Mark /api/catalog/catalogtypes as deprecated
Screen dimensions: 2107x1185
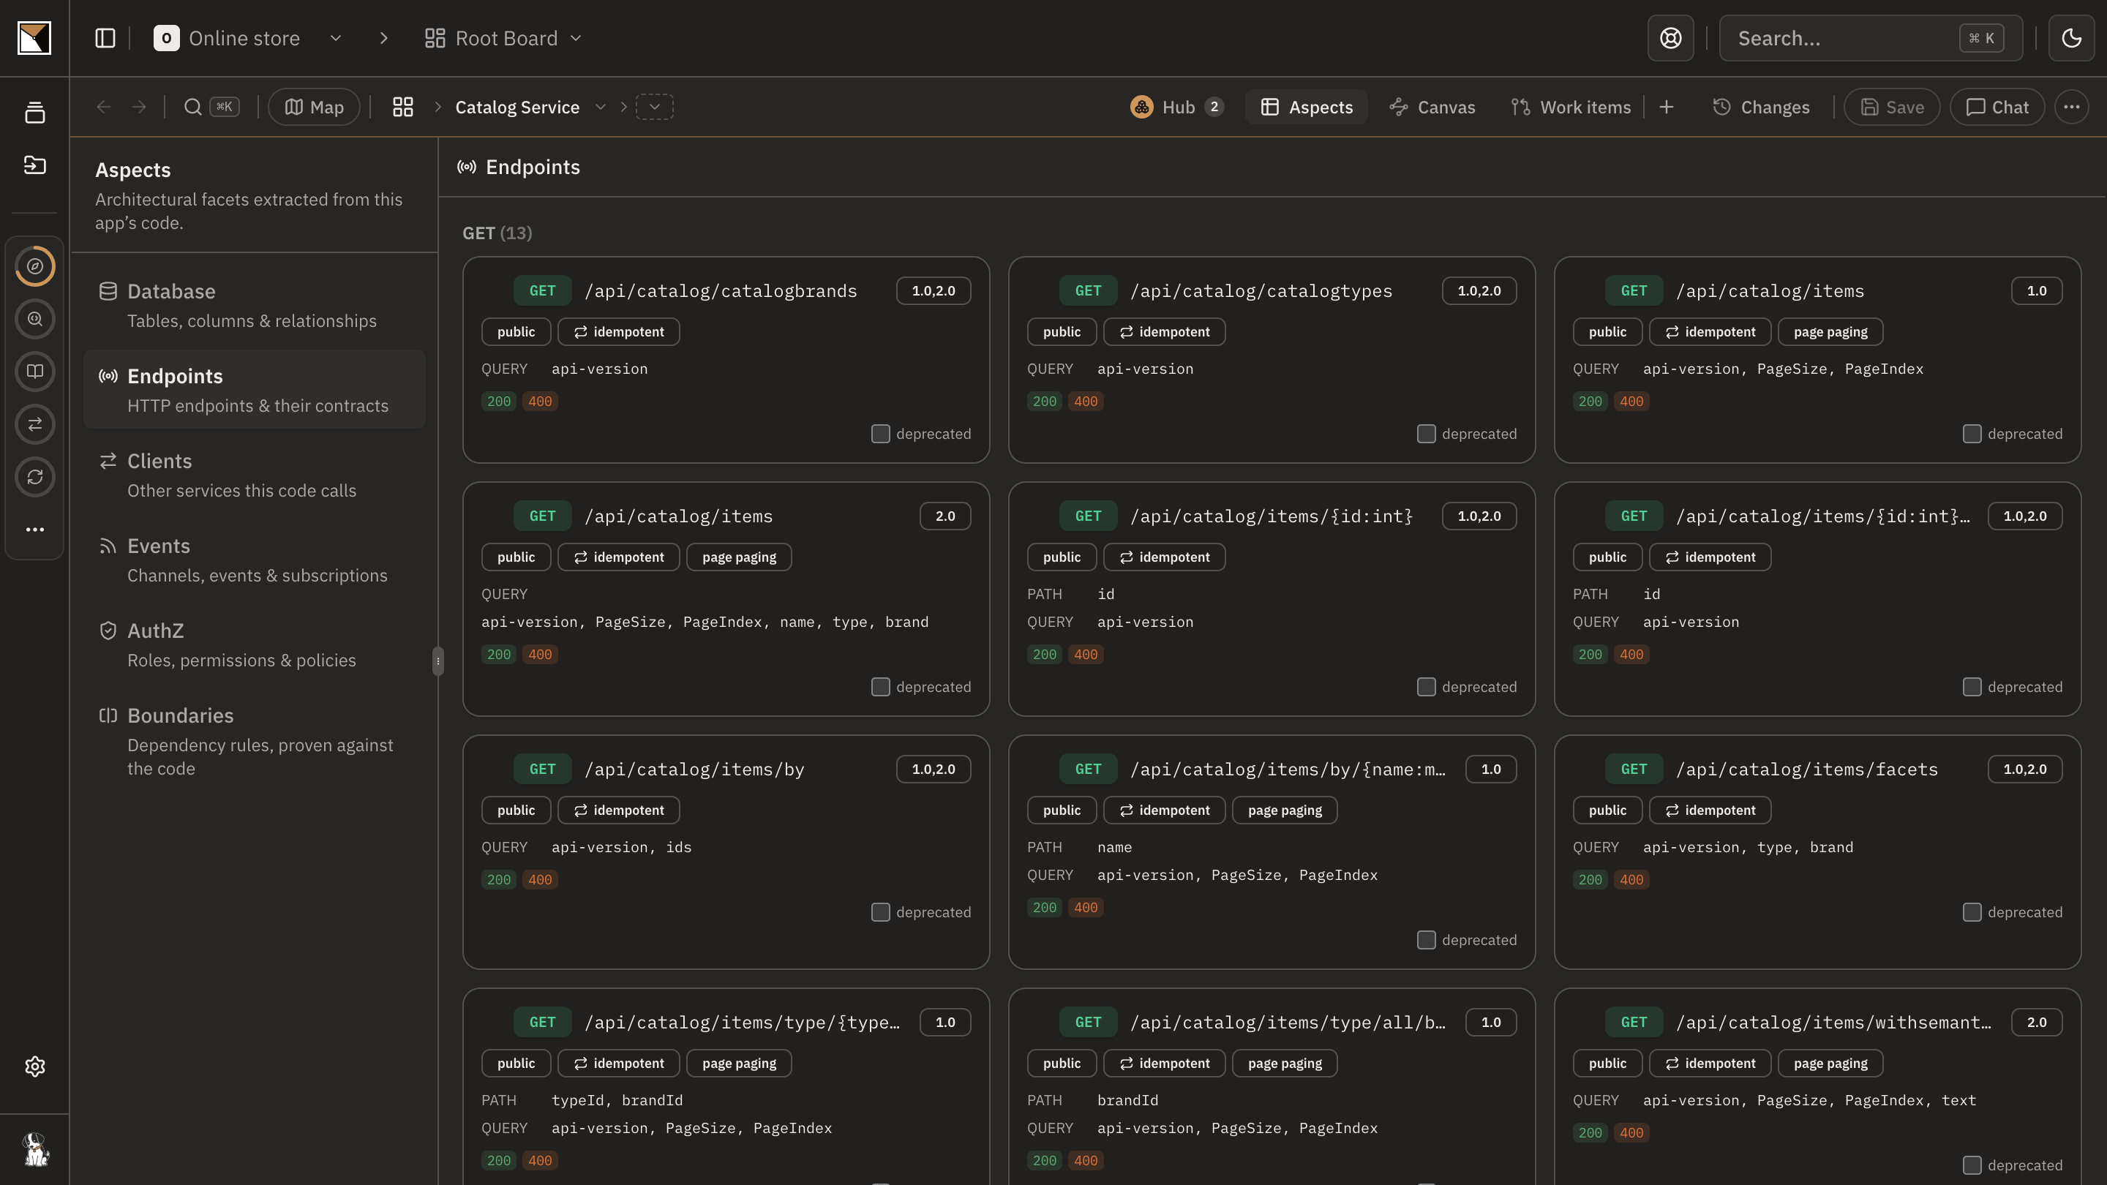[x=1426, y=434]
